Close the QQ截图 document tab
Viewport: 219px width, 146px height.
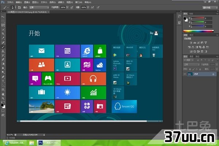(x=48, y=12)
